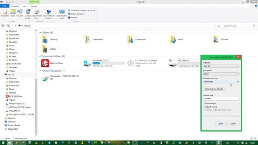Click the Volume label input field
The image size is (258, 145).
pos(221,98)
